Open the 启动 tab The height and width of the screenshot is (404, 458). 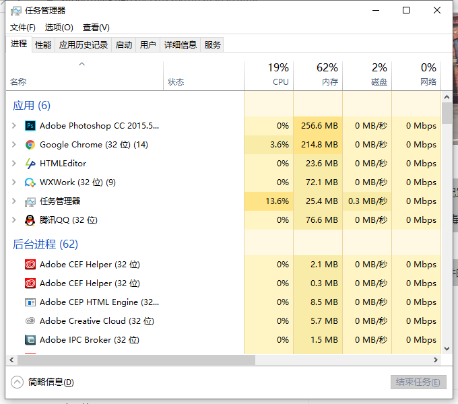(124, 45)
